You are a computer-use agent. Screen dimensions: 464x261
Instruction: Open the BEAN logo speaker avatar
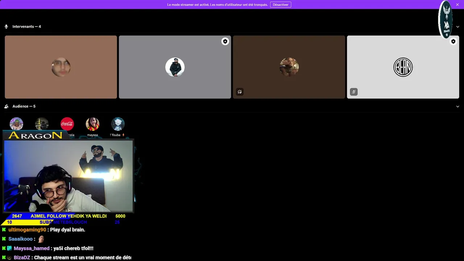(403, 67)
